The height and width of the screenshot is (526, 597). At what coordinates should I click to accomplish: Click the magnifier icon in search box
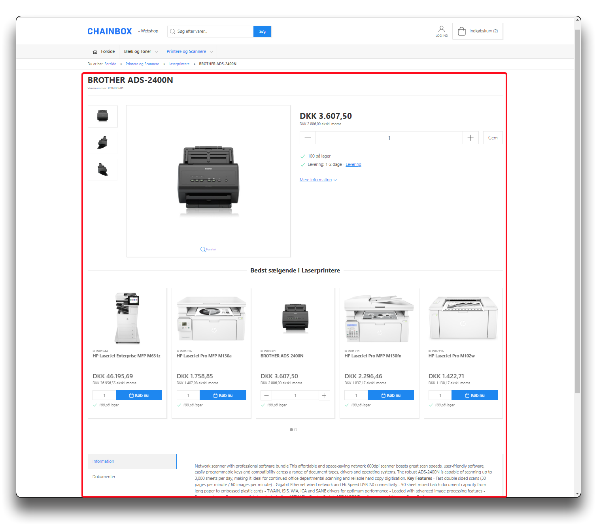point(172,31)
